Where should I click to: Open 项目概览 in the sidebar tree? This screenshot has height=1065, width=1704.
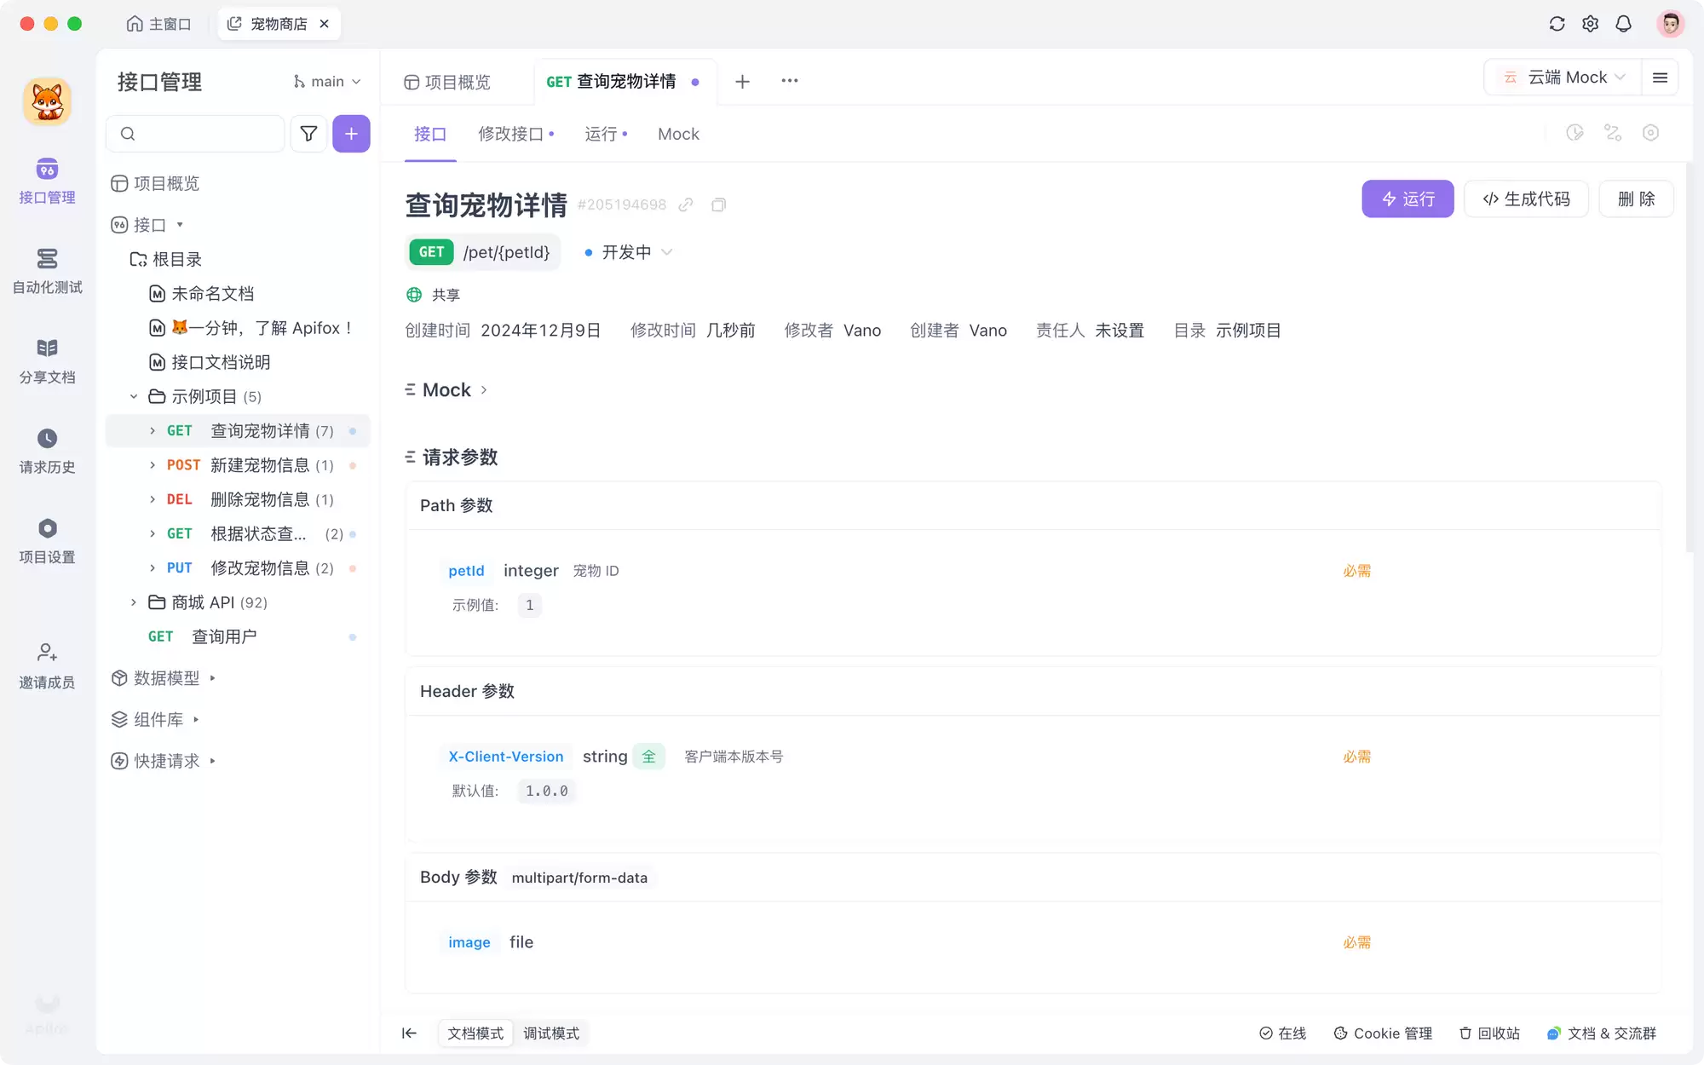pos(156,184)
